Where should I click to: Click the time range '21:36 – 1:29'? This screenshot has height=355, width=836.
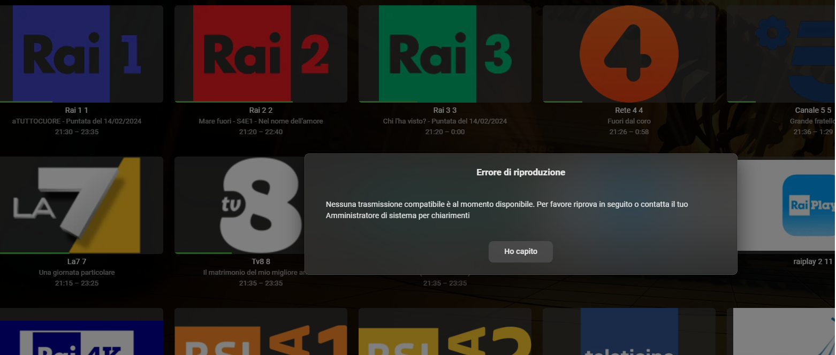(x=813, y=132)
